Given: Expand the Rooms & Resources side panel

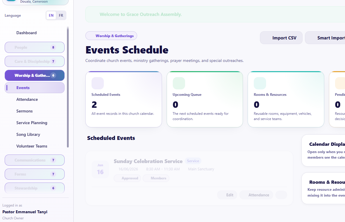Looking at the screenshot, I should 323,188.
